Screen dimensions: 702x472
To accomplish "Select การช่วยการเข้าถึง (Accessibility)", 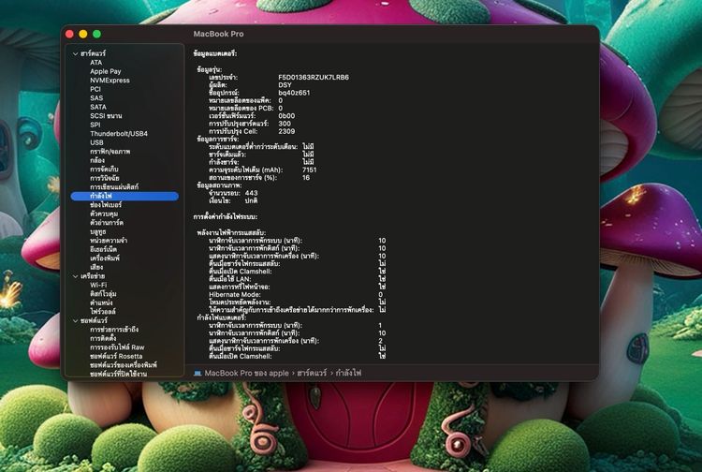I will (x=114, y=329).
